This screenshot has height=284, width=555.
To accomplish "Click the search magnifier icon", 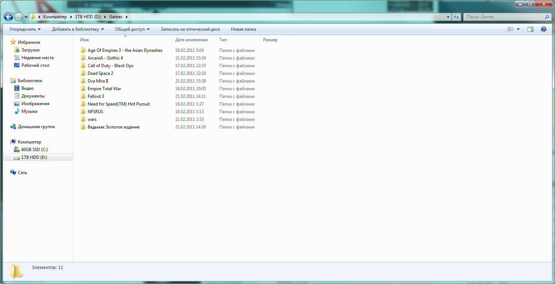I will coord(547,17).
